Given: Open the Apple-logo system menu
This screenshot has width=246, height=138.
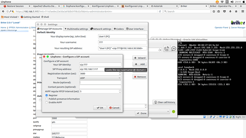Looking at the screenshot, I should tap(244, 2).
